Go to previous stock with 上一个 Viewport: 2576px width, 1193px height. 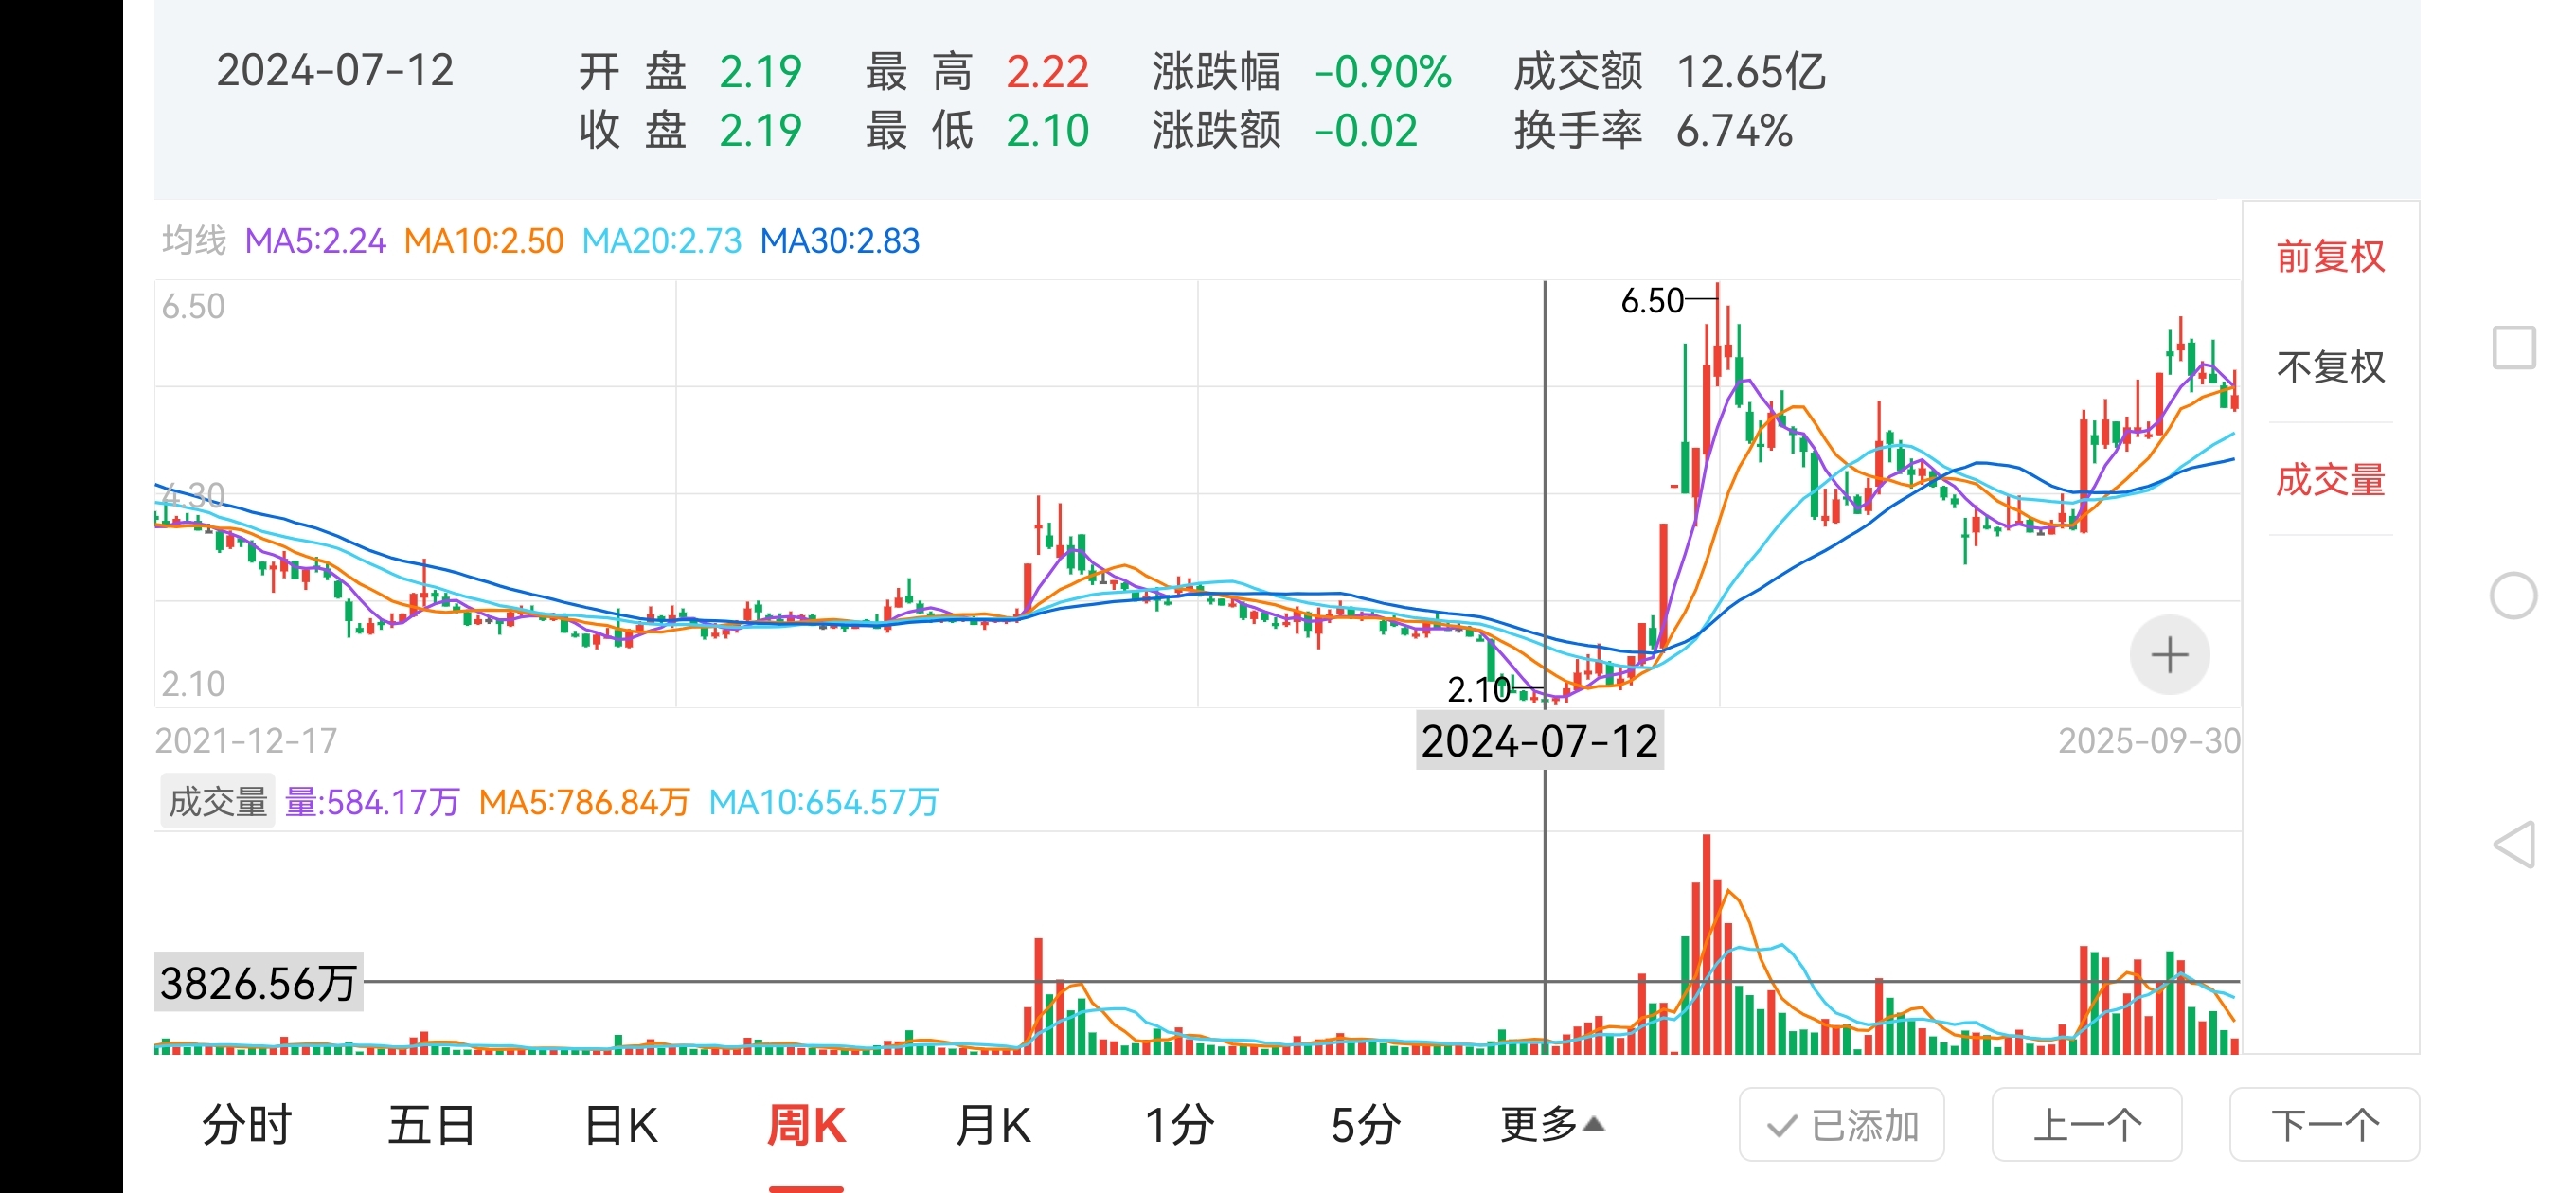[2087, 1126]
